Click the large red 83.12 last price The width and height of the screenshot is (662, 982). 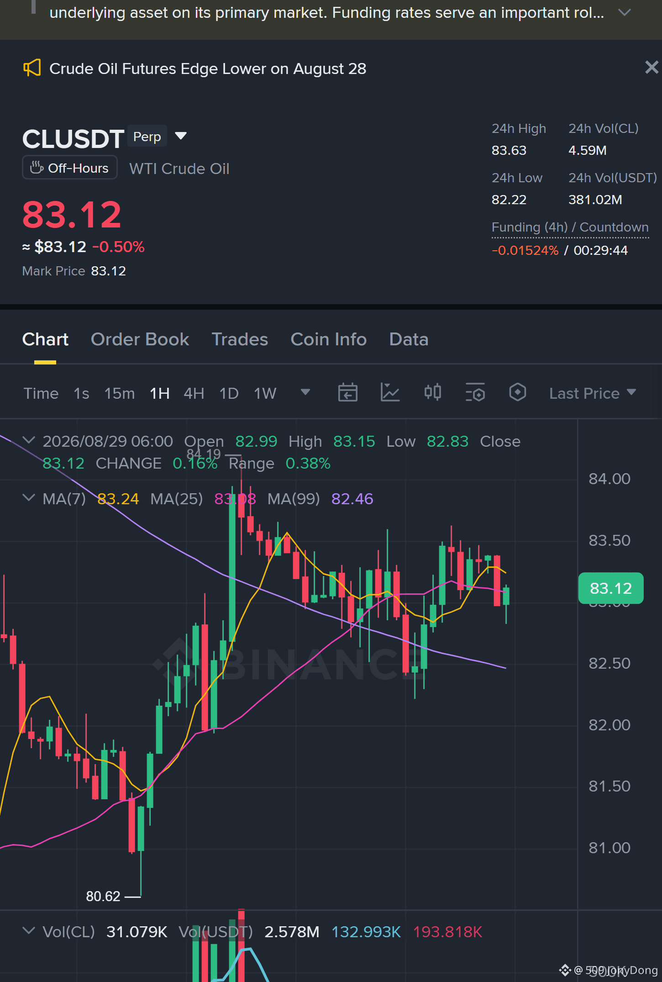tap(72, 214)
